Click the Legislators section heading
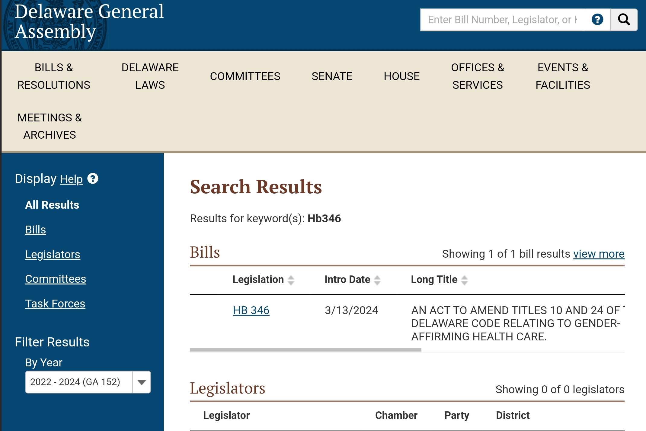The width and height of the screenshot is (646, 431). click(x=227, y=388)
